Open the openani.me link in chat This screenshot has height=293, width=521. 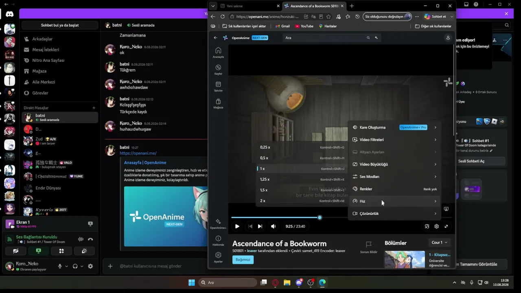pyautogui.click(x=138, y=153)
